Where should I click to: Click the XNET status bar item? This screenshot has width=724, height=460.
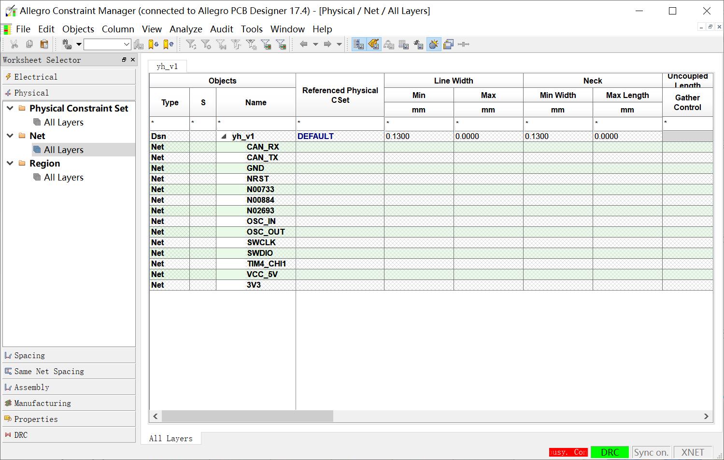[x=693, y=452]
